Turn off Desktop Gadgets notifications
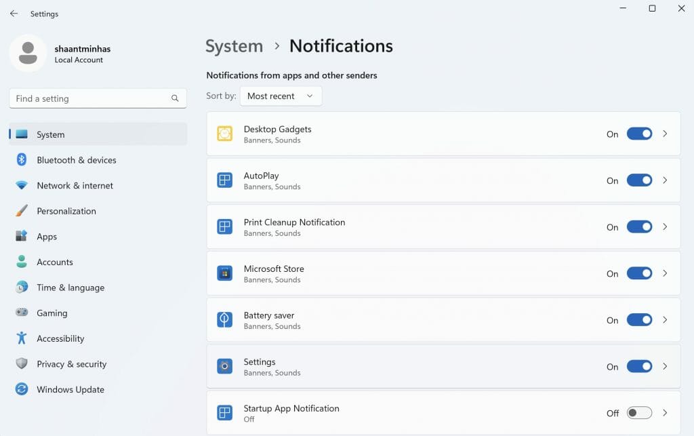 tap(638, 134)
